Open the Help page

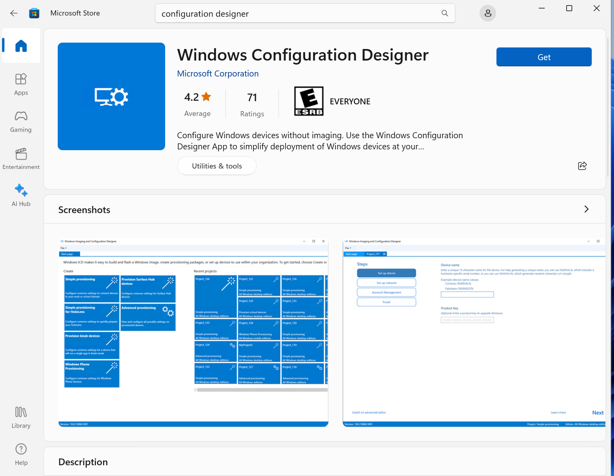point(21,454)
